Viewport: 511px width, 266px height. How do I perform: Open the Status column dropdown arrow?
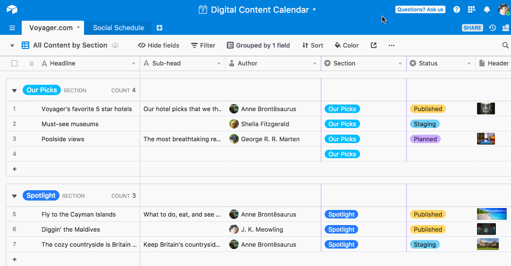click(469, 64)
